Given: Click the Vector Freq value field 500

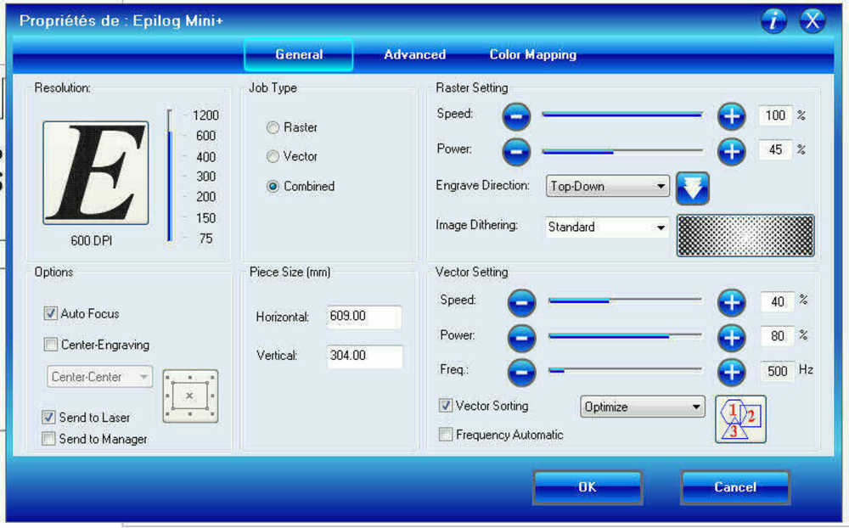Looking at the screenshot, I should [x=777, y=371].
